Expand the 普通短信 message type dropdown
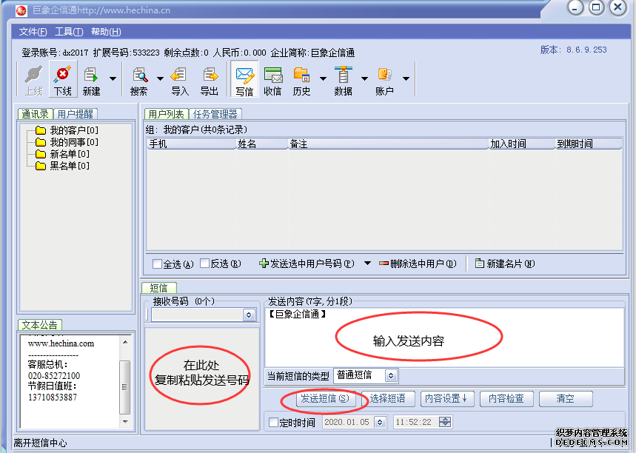636x453 pixels. (x=391, y=376)
